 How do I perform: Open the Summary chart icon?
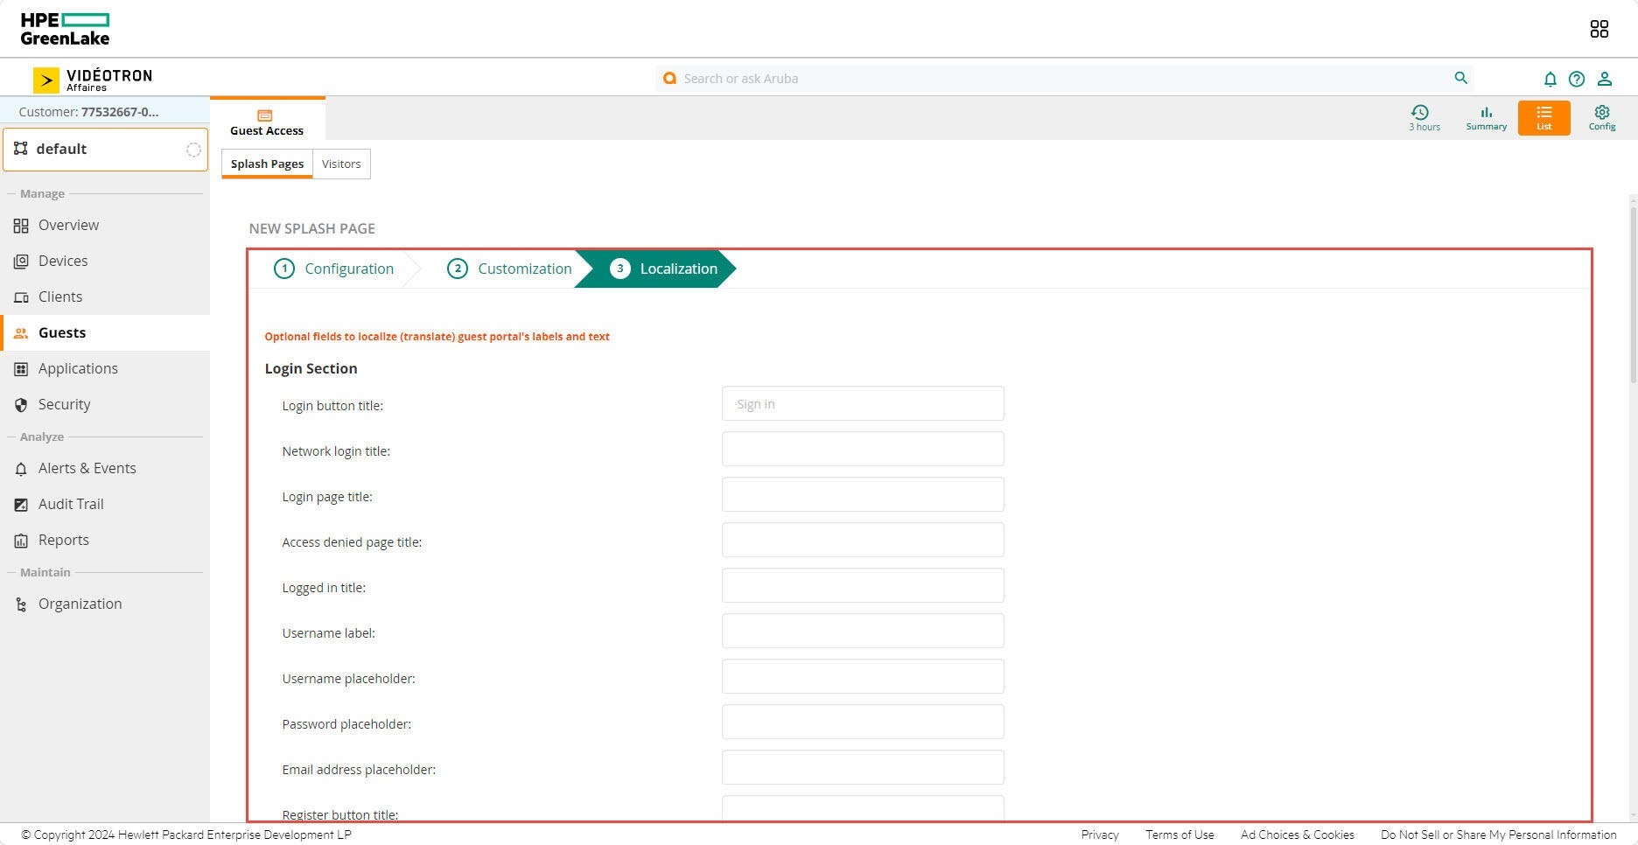[1486, 117]
